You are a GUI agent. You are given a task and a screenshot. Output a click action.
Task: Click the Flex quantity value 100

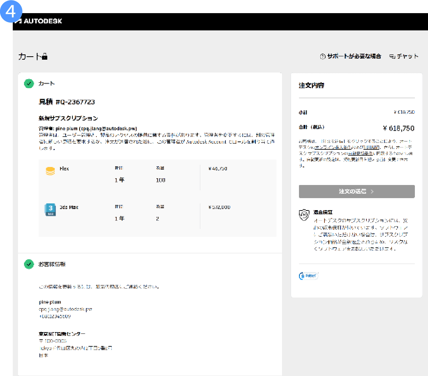coord(161,180)
